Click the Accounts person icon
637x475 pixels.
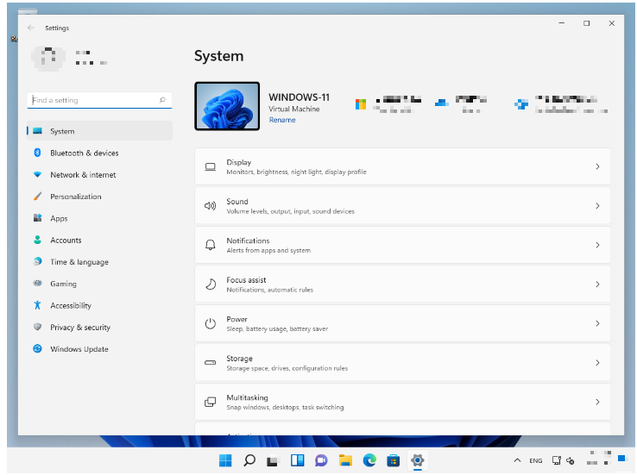point(37,240)
